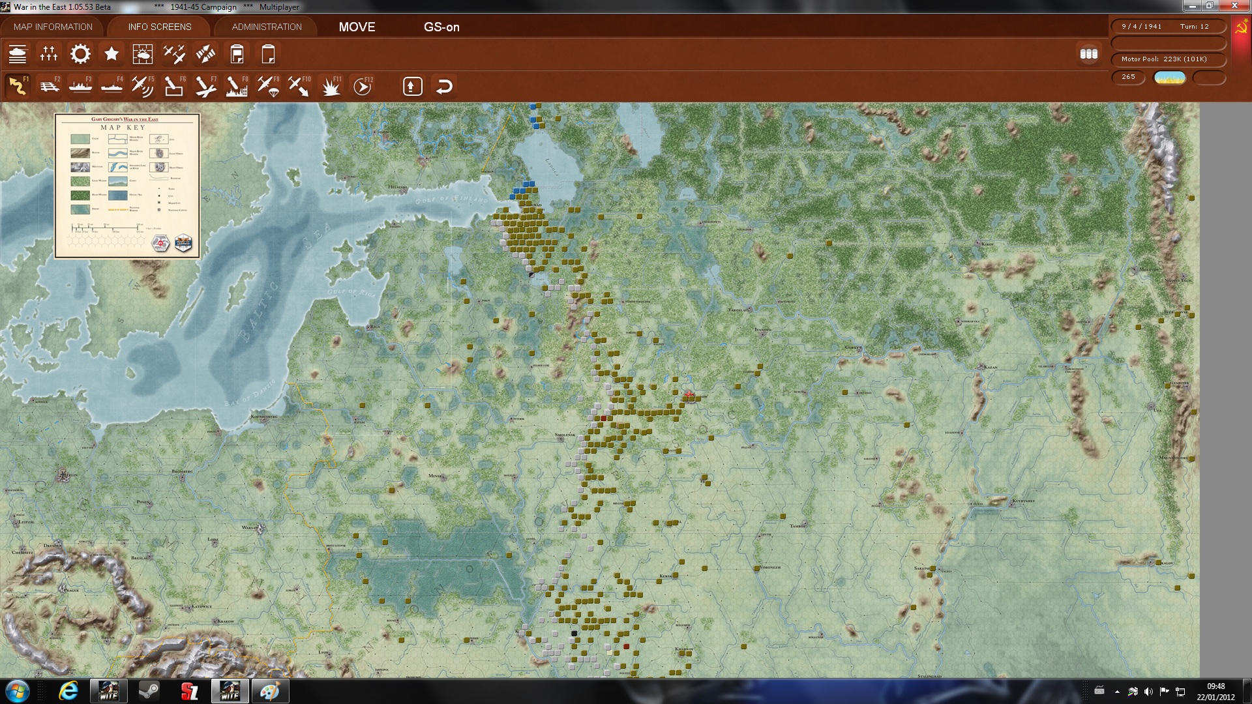Screen dimensions: 1252x704
Task: Select the F11 Build fortified zone mode
Action: (331, 86)
